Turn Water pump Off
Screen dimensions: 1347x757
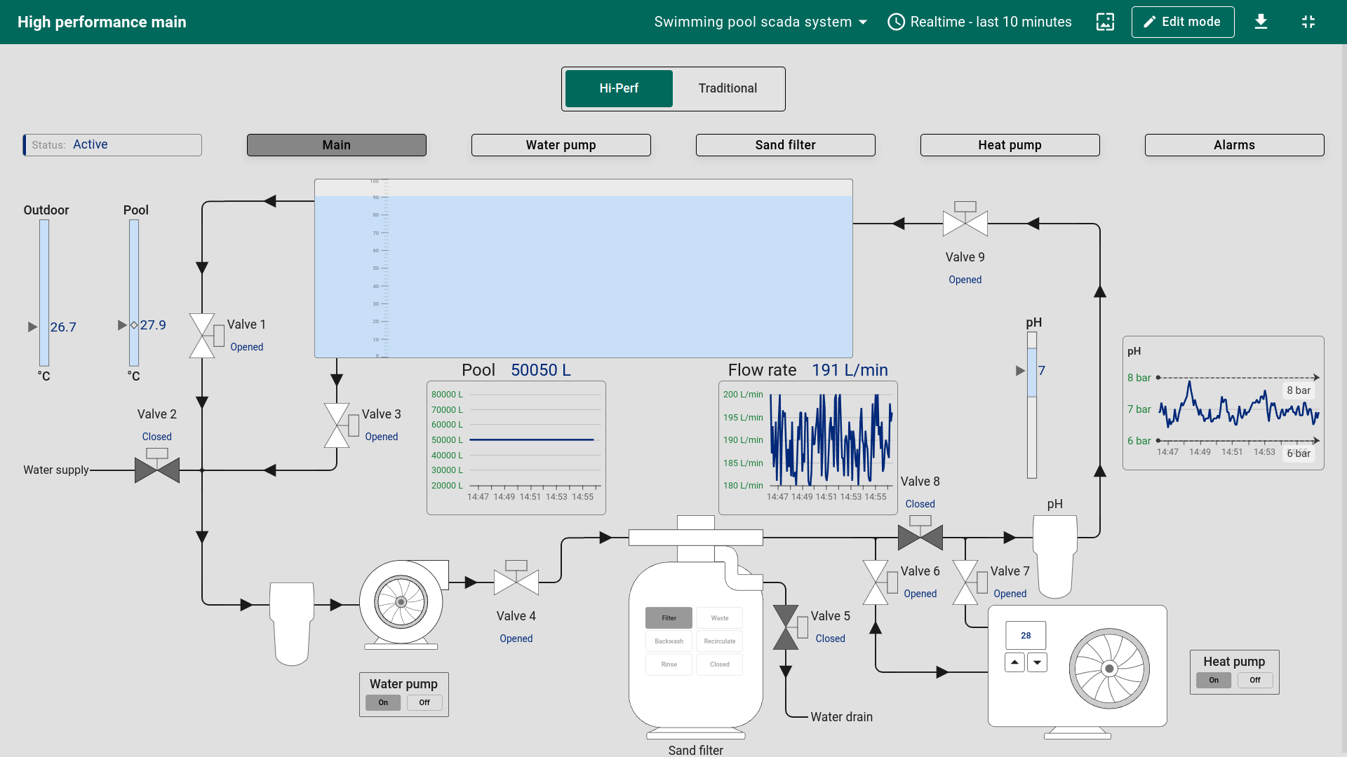[424, 702]
